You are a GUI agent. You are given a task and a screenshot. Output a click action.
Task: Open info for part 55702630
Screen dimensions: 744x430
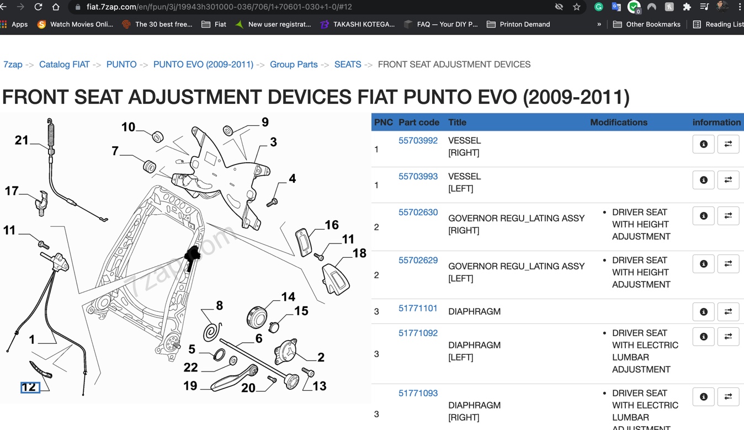pos(703,216)
